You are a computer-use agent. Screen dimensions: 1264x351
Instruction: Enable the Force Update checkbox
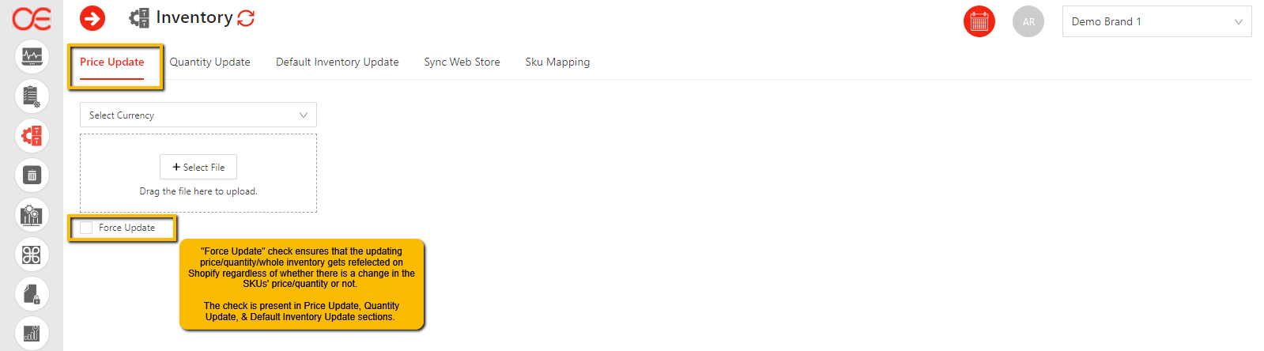pyautogui.click(x=86, y=228)
